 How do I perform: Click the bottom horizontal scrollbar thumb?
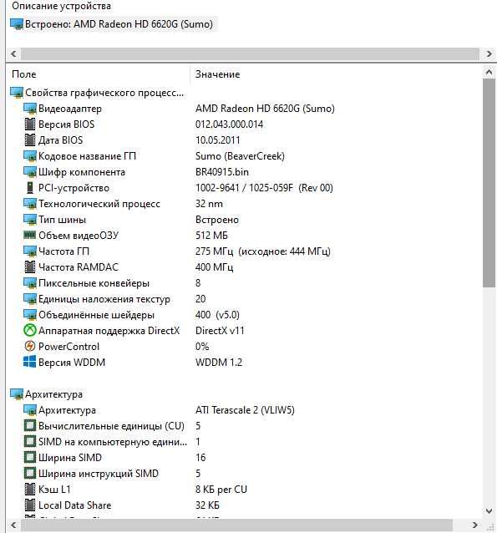click(236, 525)
